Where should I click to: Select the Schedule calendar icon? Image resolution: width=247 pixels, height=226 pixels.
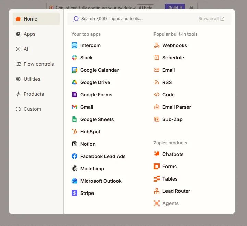point(157,58)
